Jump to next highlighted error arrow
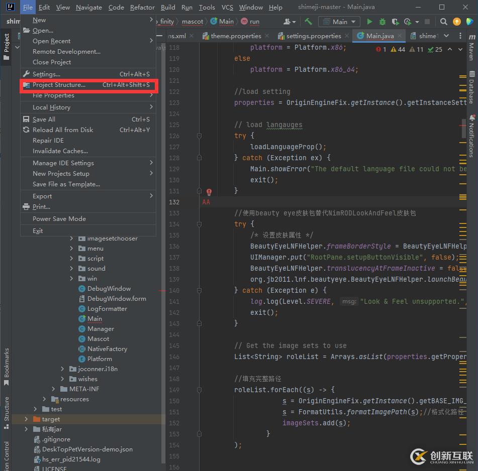Viewport: 478px width, 471px height. click(460, 49)
